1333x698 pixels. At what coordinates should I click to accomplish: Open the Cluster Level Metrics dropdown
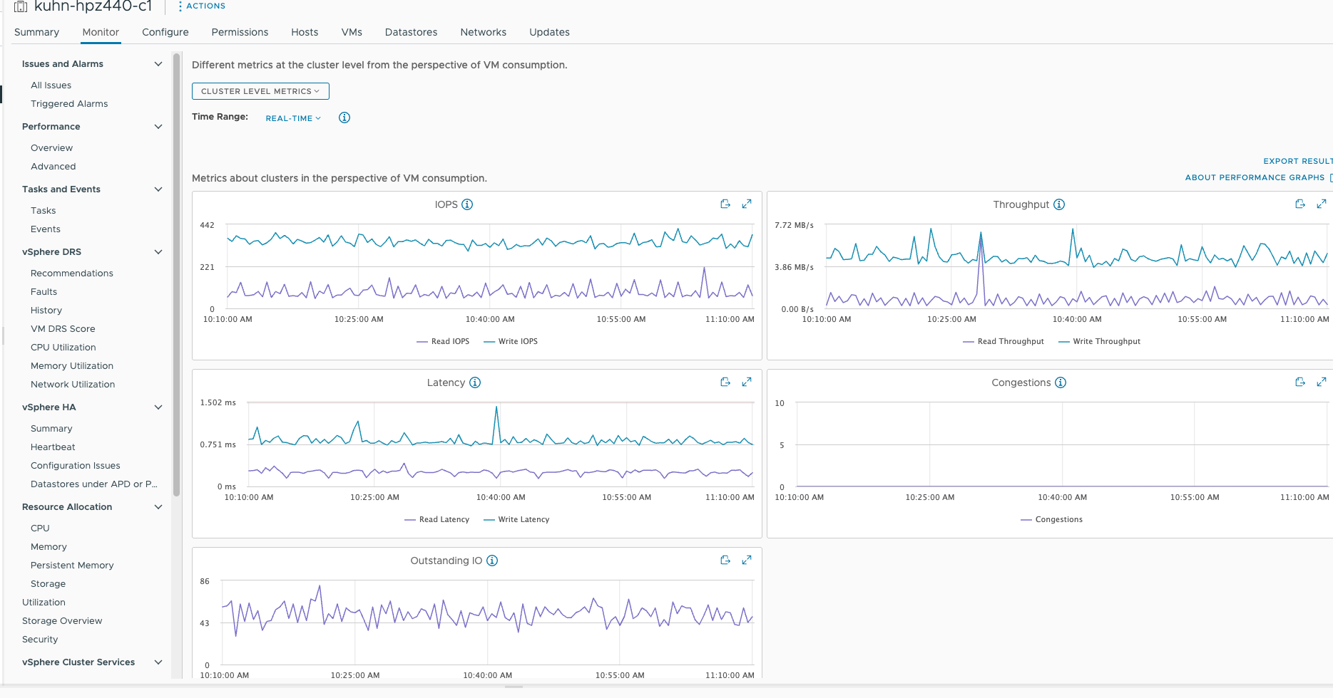coord(260,91)
